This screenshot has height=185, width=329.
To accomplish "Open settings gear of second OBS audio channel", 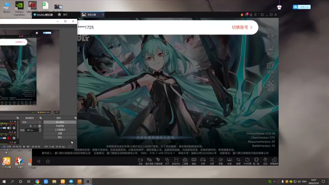I will 14,138.
